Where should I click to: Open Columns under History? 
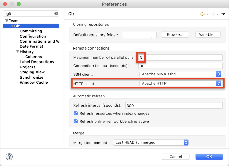point(33,57)
